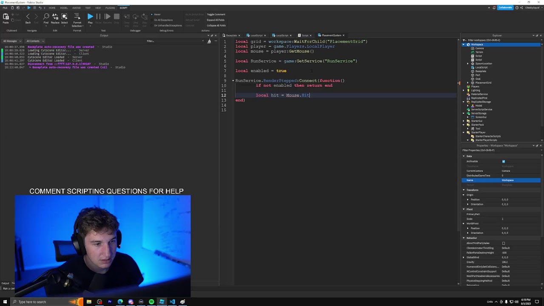This screenshot has height=306, width=544.
Task: Switch to the Baseplate editor tab
Action: 231,35
